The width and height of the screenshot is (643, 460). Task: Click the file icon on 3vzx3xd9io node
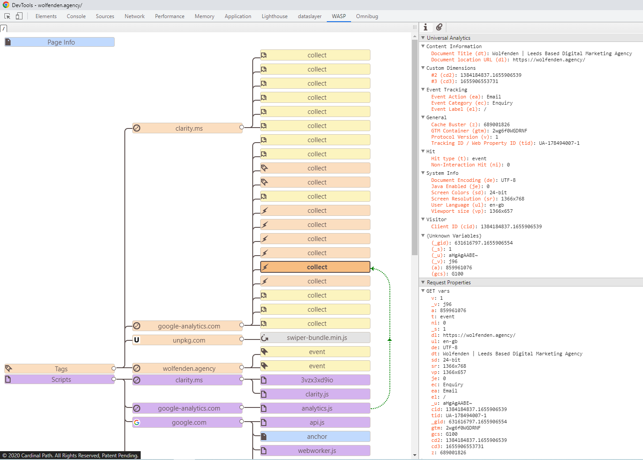tap(264, 380)
